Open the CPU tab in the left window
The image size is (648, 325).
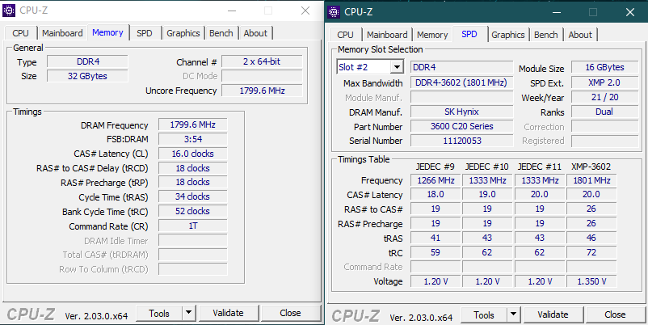21,33
